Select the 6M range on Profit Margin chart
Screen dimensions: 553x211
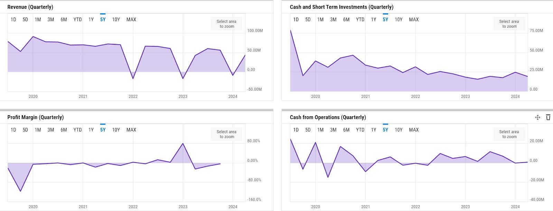point(64,130)
